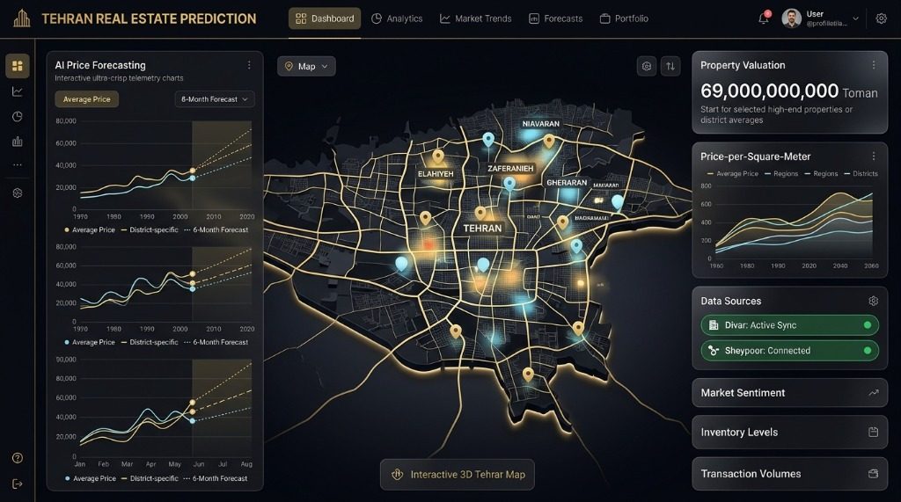The image size is (901, 502).
Task: Select the gold pin beside Niavaran
Action: 549,141
